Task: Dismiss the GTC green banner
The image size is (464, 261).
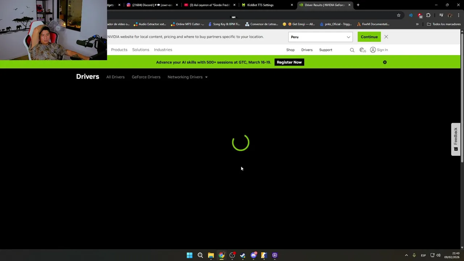Action: (x=385, y=62)
